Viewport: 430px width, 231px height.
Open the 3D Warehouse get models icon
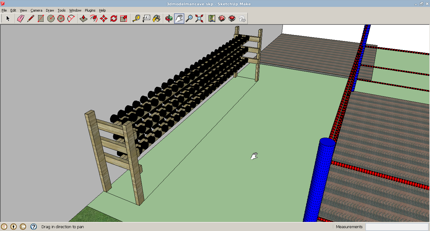pyautogui.click(x=222, y=18)
